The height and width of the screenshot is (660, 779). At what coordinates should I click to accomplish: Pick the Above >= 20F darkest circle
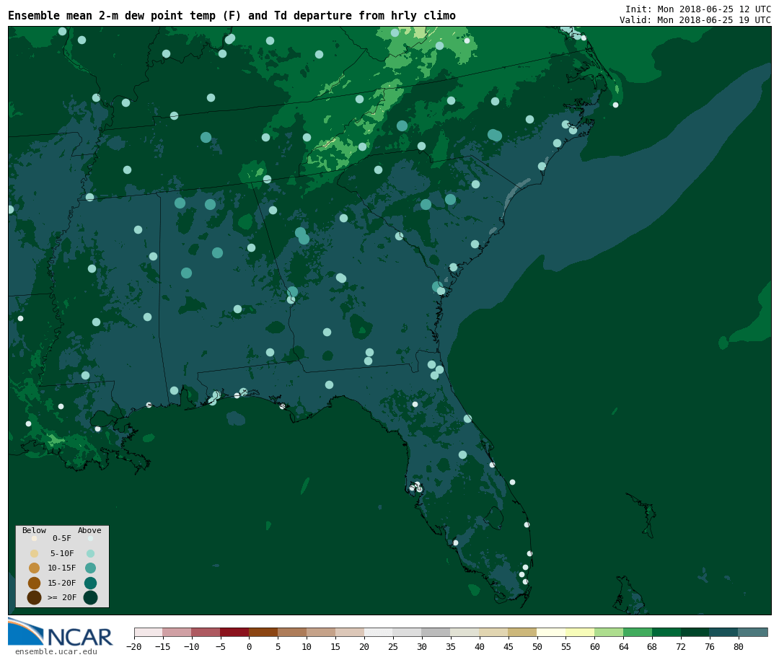tap(90, 597)
